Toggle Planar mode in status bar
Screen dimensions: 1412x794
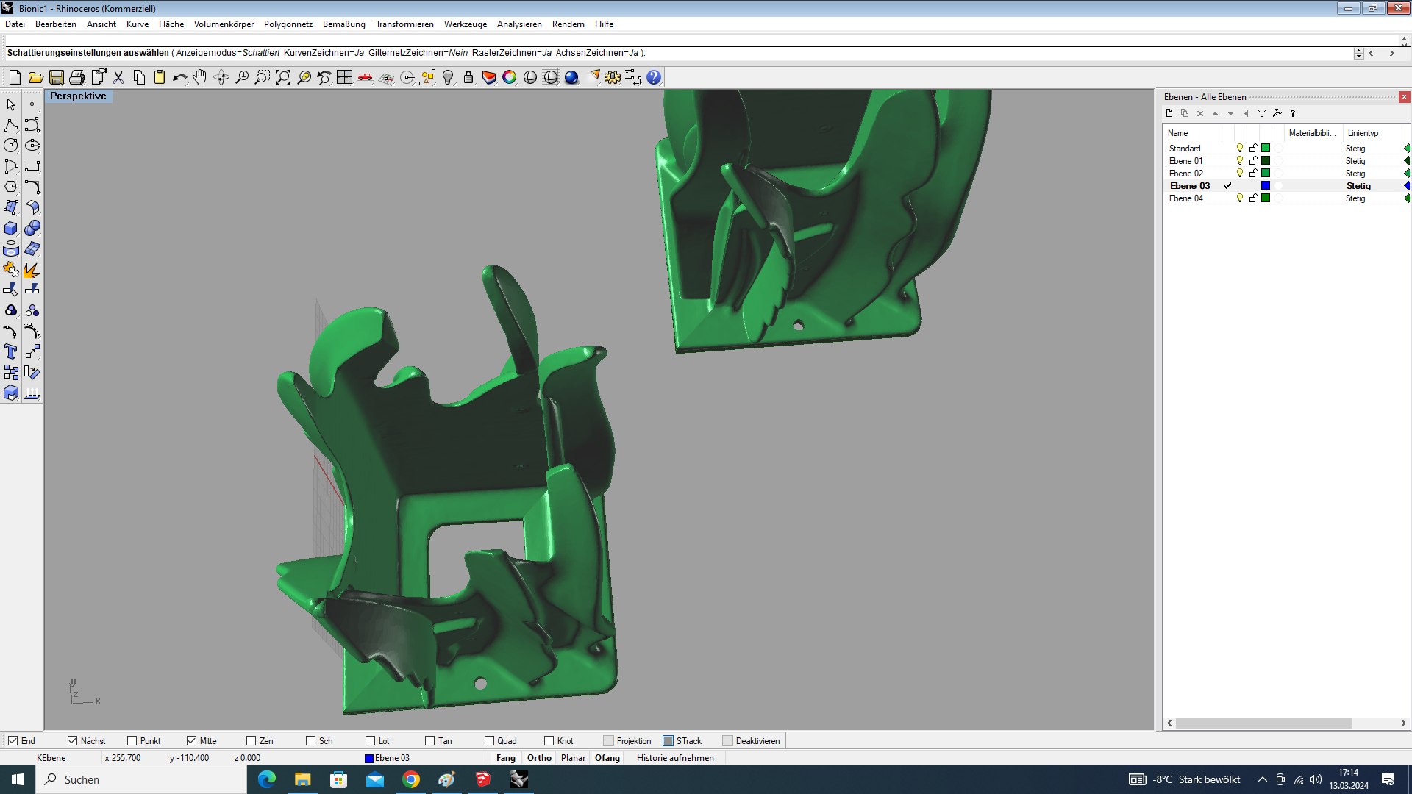tap(573, 758)
